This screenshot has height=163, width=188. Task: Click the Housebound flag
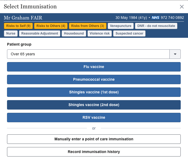[74, 33]
